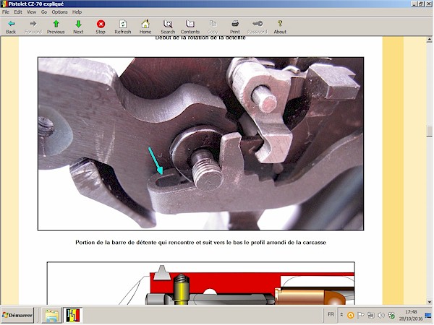Select the H1 app taskbar button

(73, 316)
